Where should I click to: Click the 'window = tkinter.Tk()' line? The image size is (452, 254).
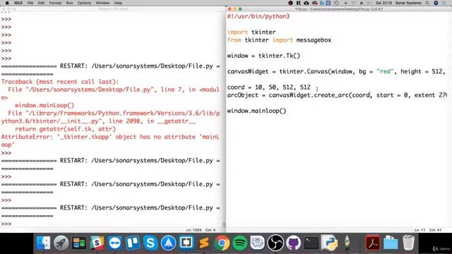(263, 56)
